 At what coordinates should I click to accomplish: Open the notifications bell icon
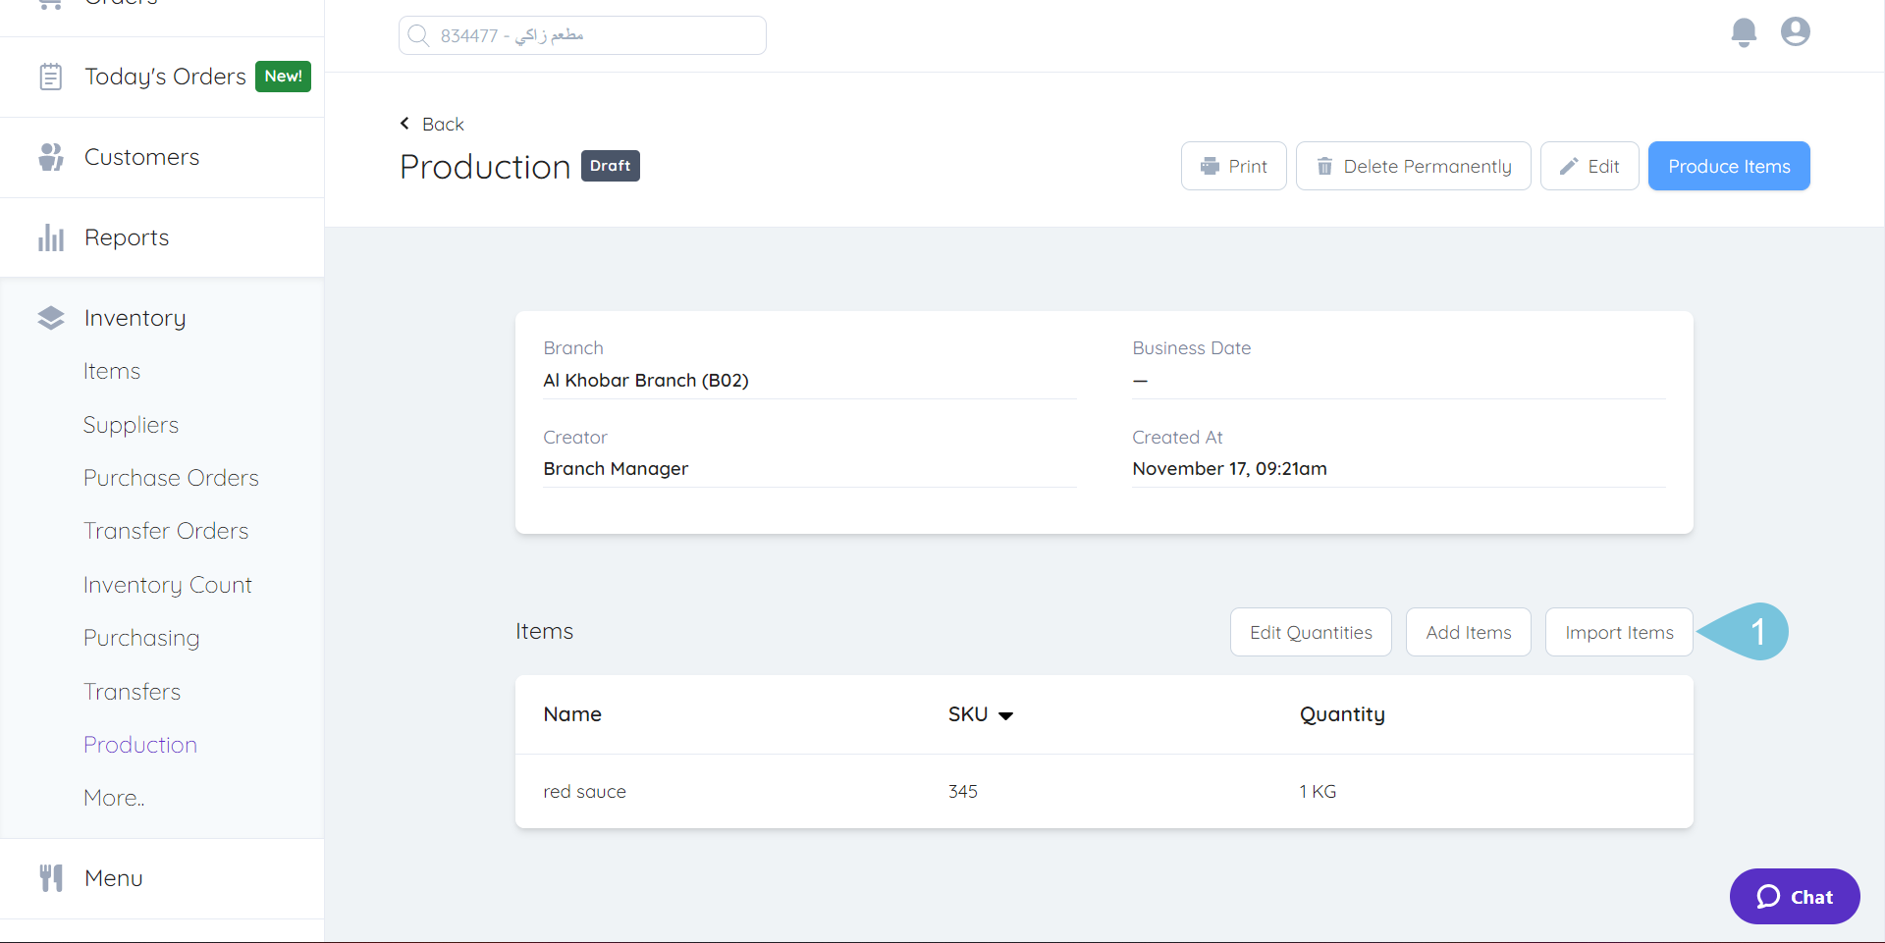(1744, 31)
